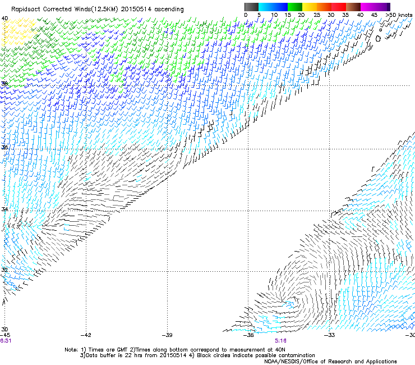The image size is (415, 365).
Task: Click the purple 6:51 overpass time
Action: click(6, 341)
